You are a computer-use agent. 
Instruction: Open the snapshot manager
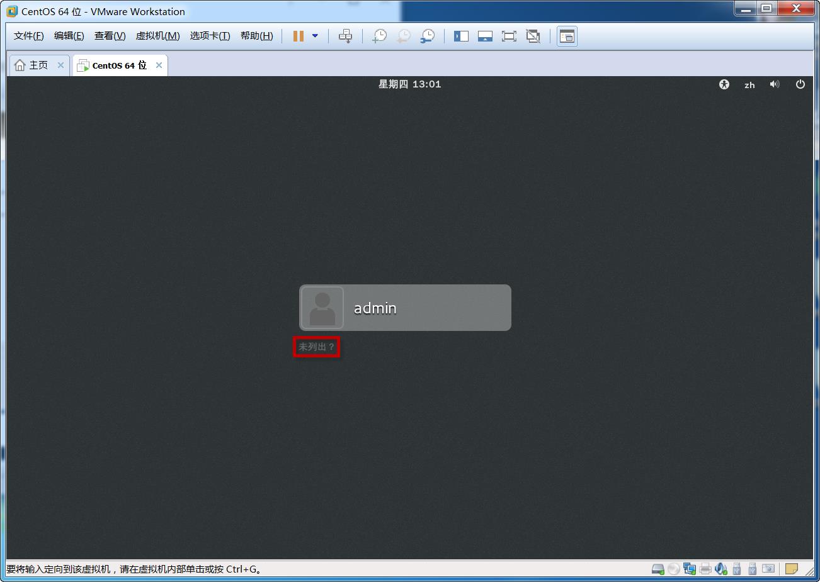pos(428,36)
